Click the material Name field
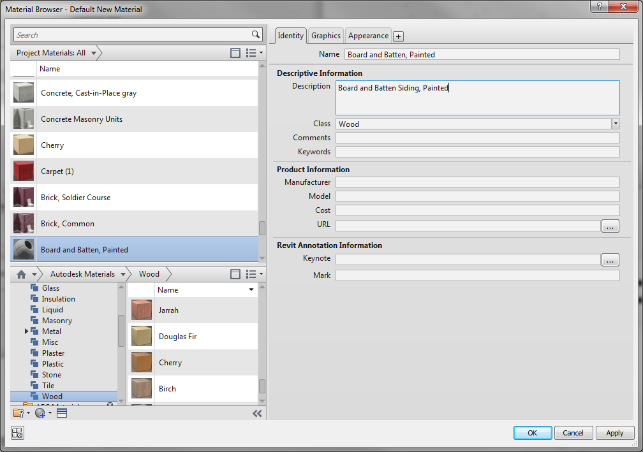This screenshot has height=452, width=643. coord(482,54)
